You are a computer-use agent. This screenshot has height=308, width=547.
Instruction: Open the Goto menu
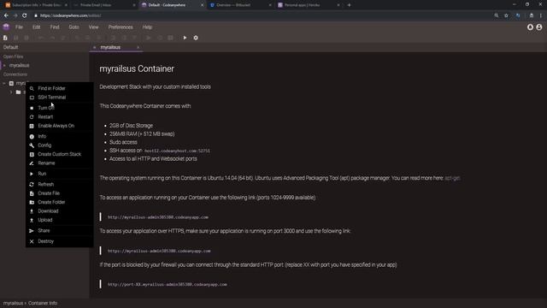pos(74,27)
